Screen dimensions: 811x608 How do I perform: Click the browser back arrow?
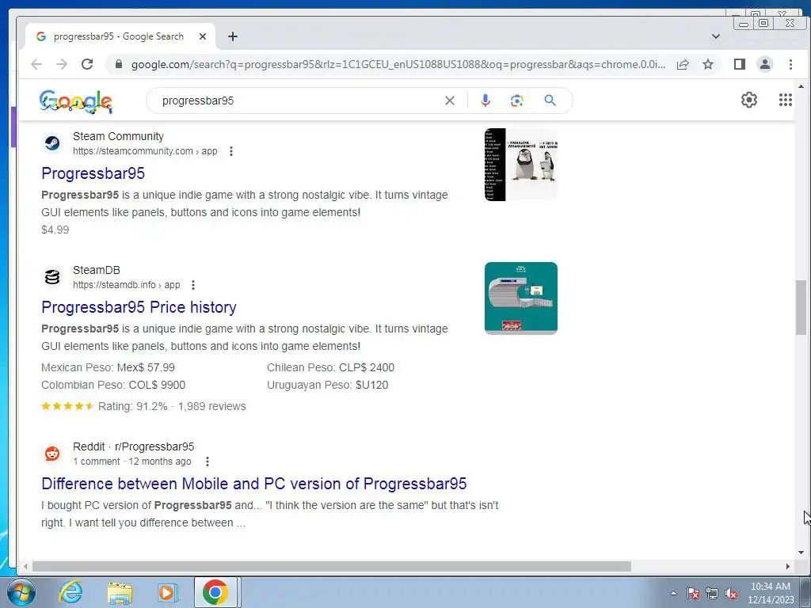pos(36,64)
